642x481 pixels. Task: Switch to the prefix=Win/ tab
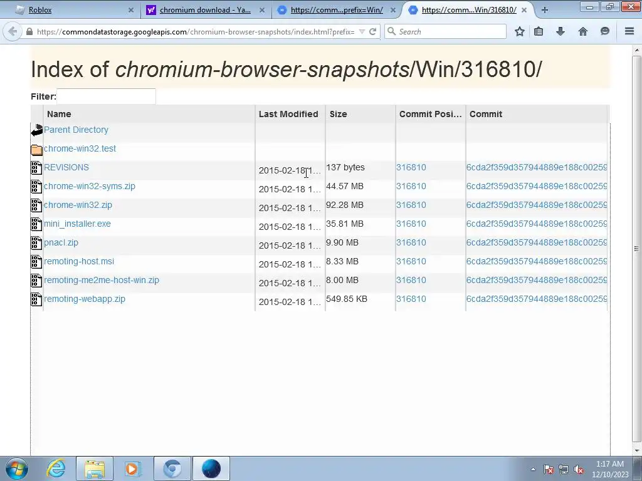(337, 10)
